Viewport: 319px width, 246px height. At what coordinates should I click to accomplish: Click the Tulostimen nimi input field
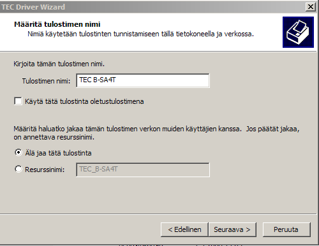point(143,80)
